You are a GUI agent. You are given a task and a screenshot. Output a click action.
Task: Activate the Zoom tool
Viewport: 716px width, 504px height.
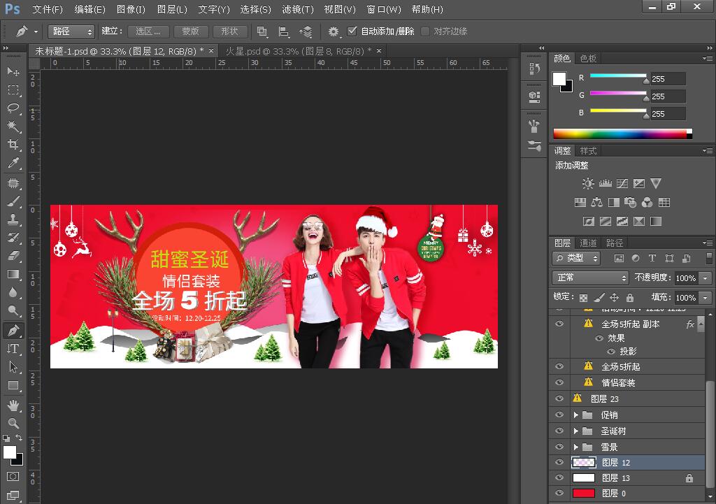coord(13,423)
